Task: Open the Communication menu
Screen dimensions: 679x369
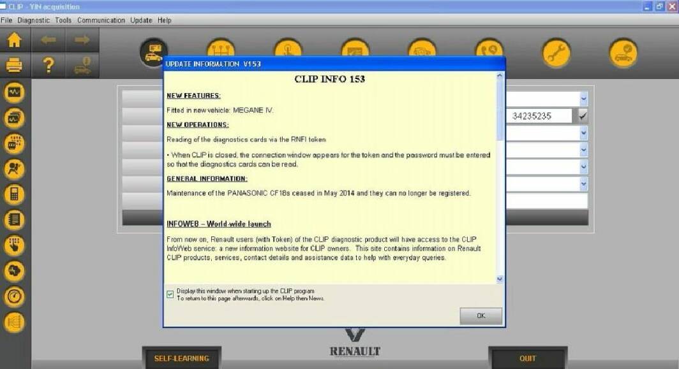Action: coord(101,20)
